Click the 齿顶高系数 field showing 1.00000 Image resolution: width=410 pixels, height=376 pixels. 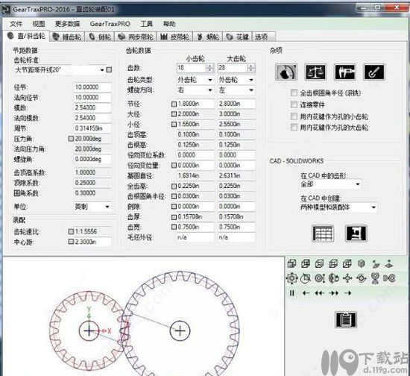92,172
